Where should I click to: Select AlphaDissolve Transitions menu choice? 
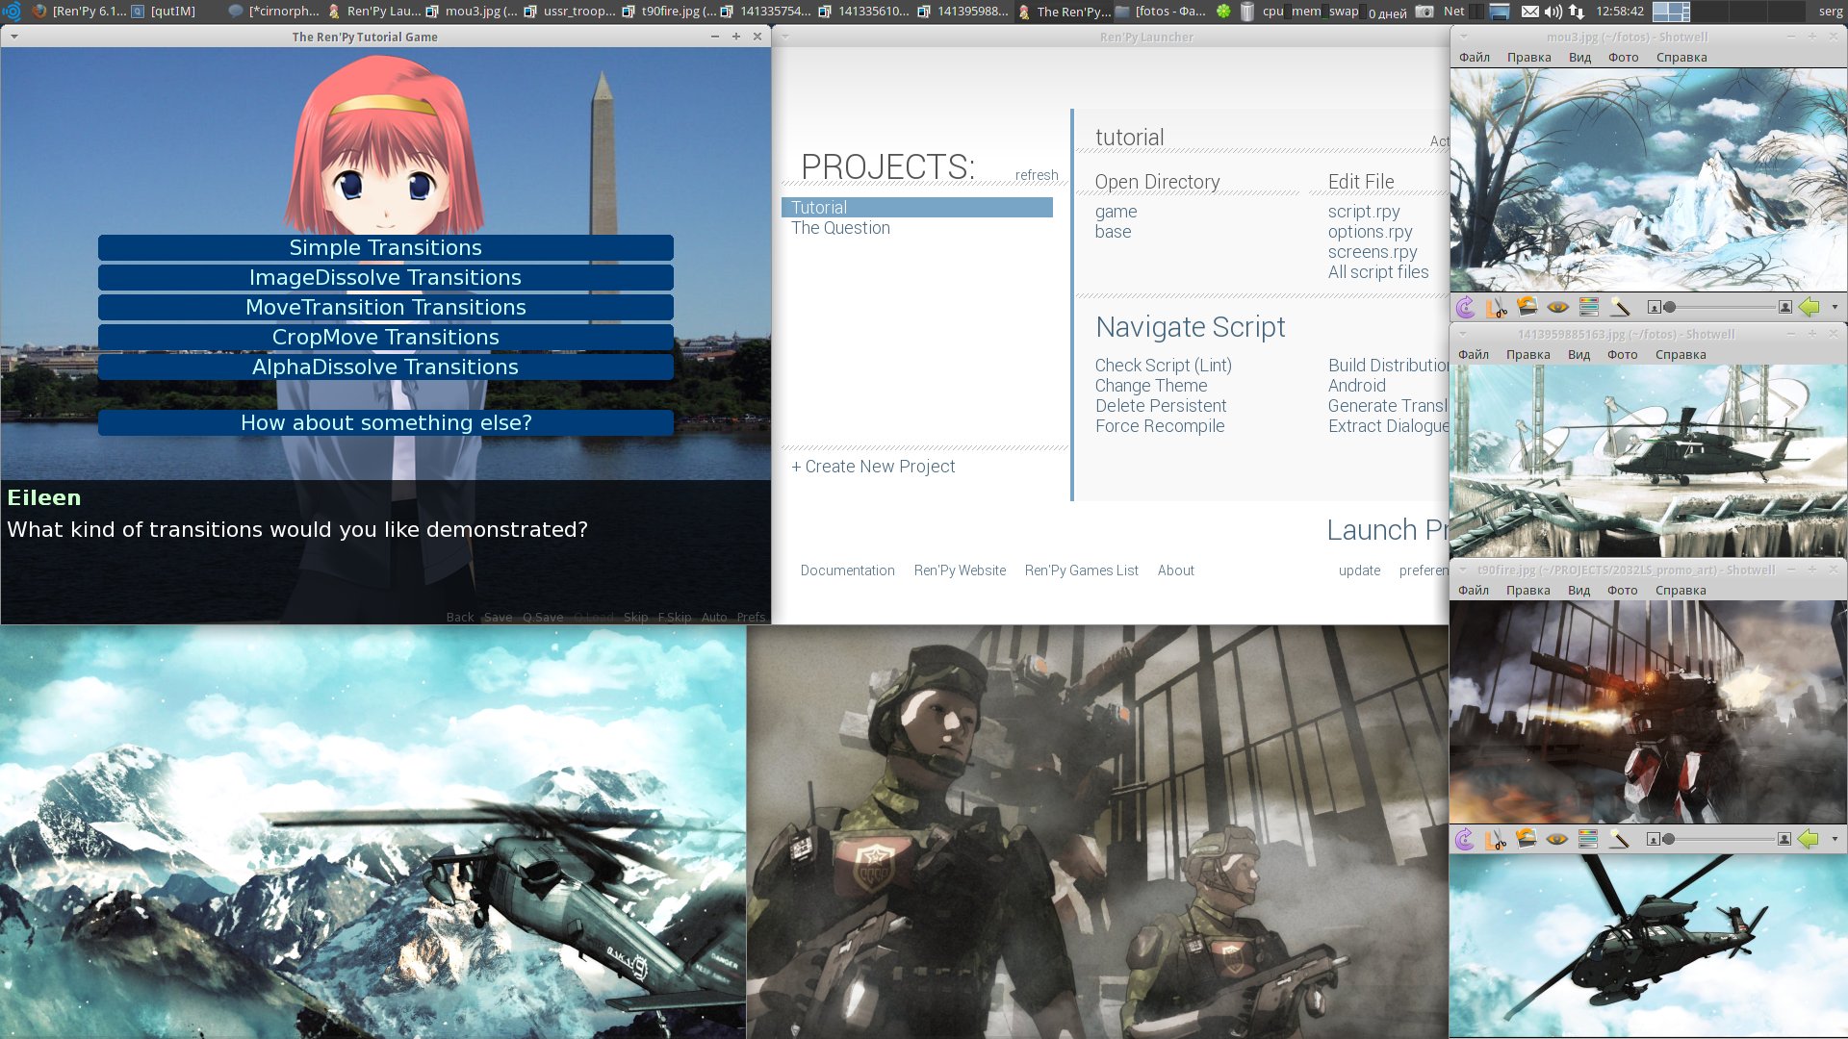(385, 367)
